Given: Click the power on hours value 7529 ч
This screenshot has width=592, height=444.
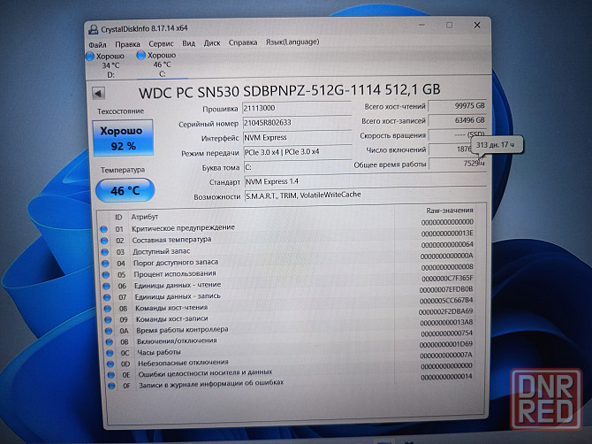Looking at the screenshot, I should 458,164.
